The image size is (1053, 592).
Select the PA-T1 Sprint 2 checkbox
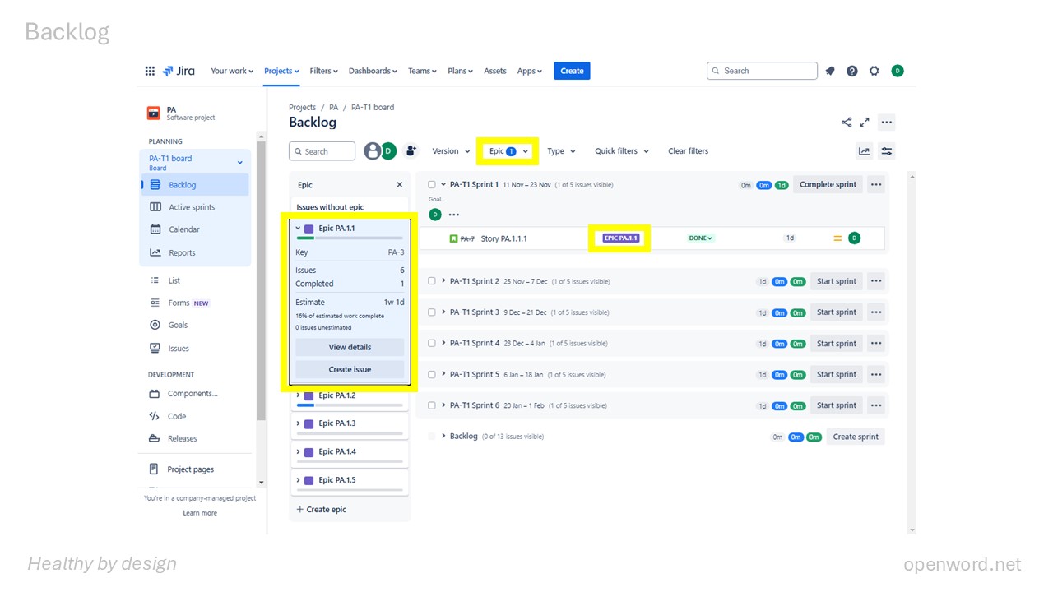432,281
